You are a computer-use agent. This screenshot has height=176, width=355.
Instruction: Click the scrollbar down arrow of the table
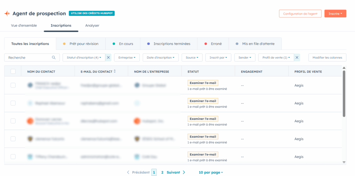click(x=344, y=162)
